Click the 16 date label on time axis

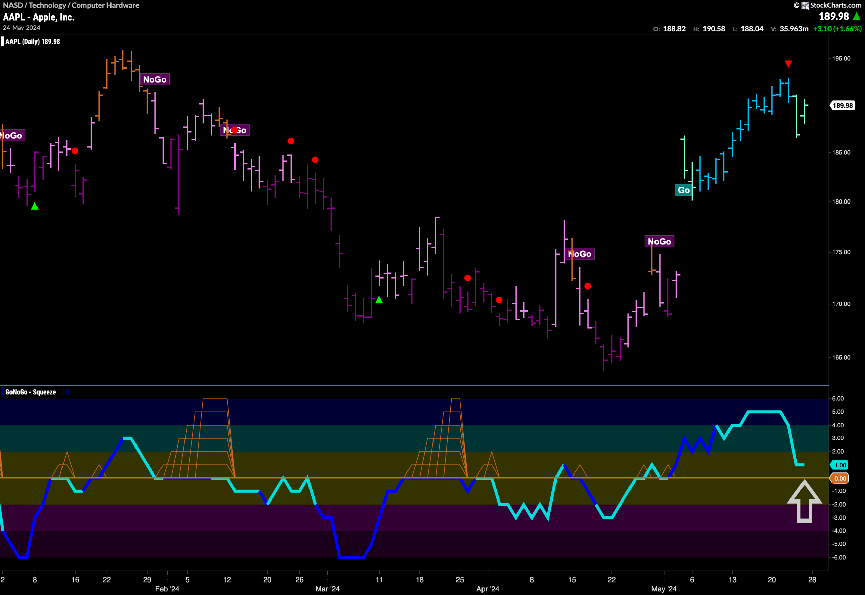click(x=75, y=580)
